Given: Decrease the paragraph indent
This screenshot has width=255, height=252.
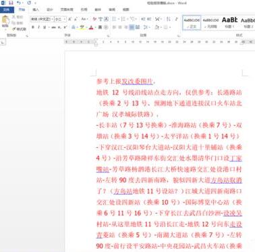Looking at the screenshot, I should (x=143, y=20).
